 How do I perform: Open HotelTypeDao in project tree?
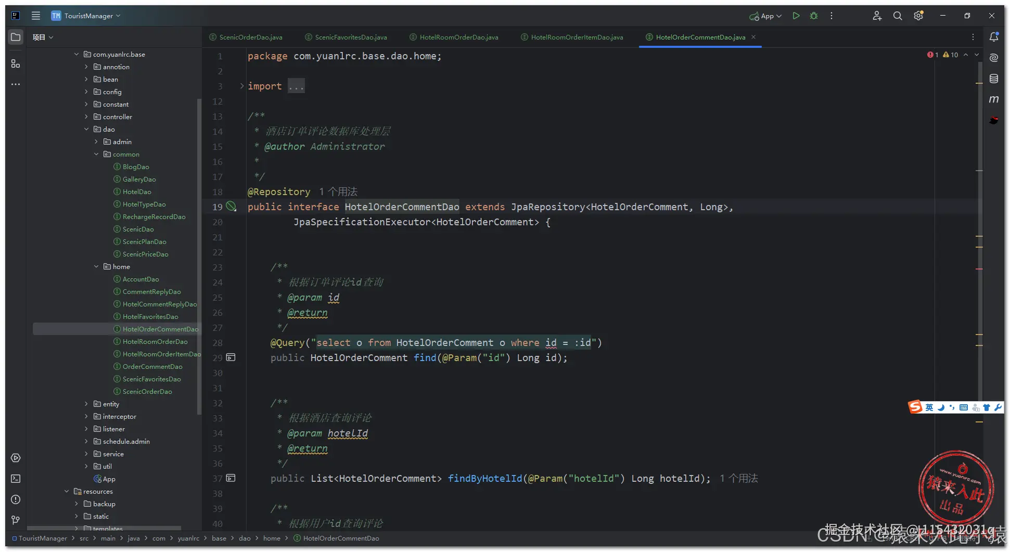tap(139, 204)
